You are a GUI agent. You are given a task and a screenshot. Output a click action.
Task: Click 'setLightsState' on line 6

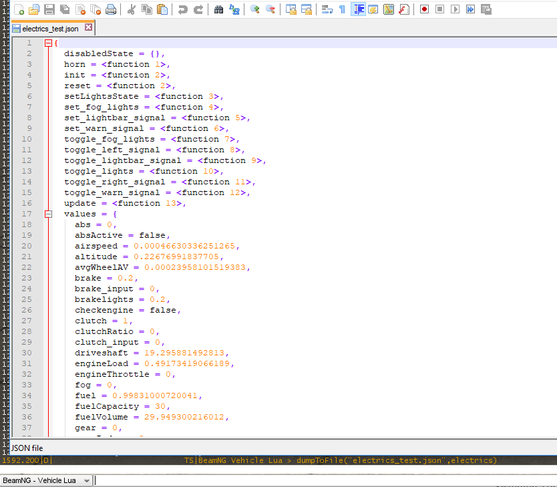102,97
